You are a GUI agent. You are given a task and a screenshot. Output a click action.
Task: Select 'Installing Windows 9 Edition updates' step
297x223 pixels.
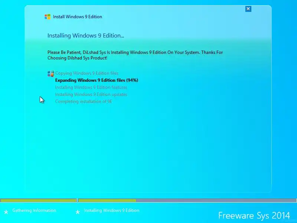pyautogui.click(x=91, y=94)
